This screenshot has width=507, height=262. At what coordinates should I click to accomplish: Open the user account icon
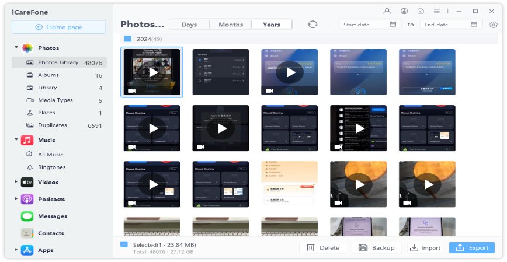(x=387, y=11)
